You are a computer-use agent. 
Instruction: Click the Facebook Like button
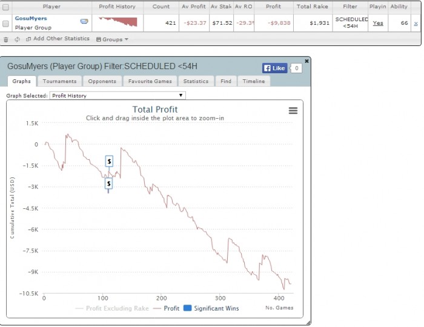274,68
